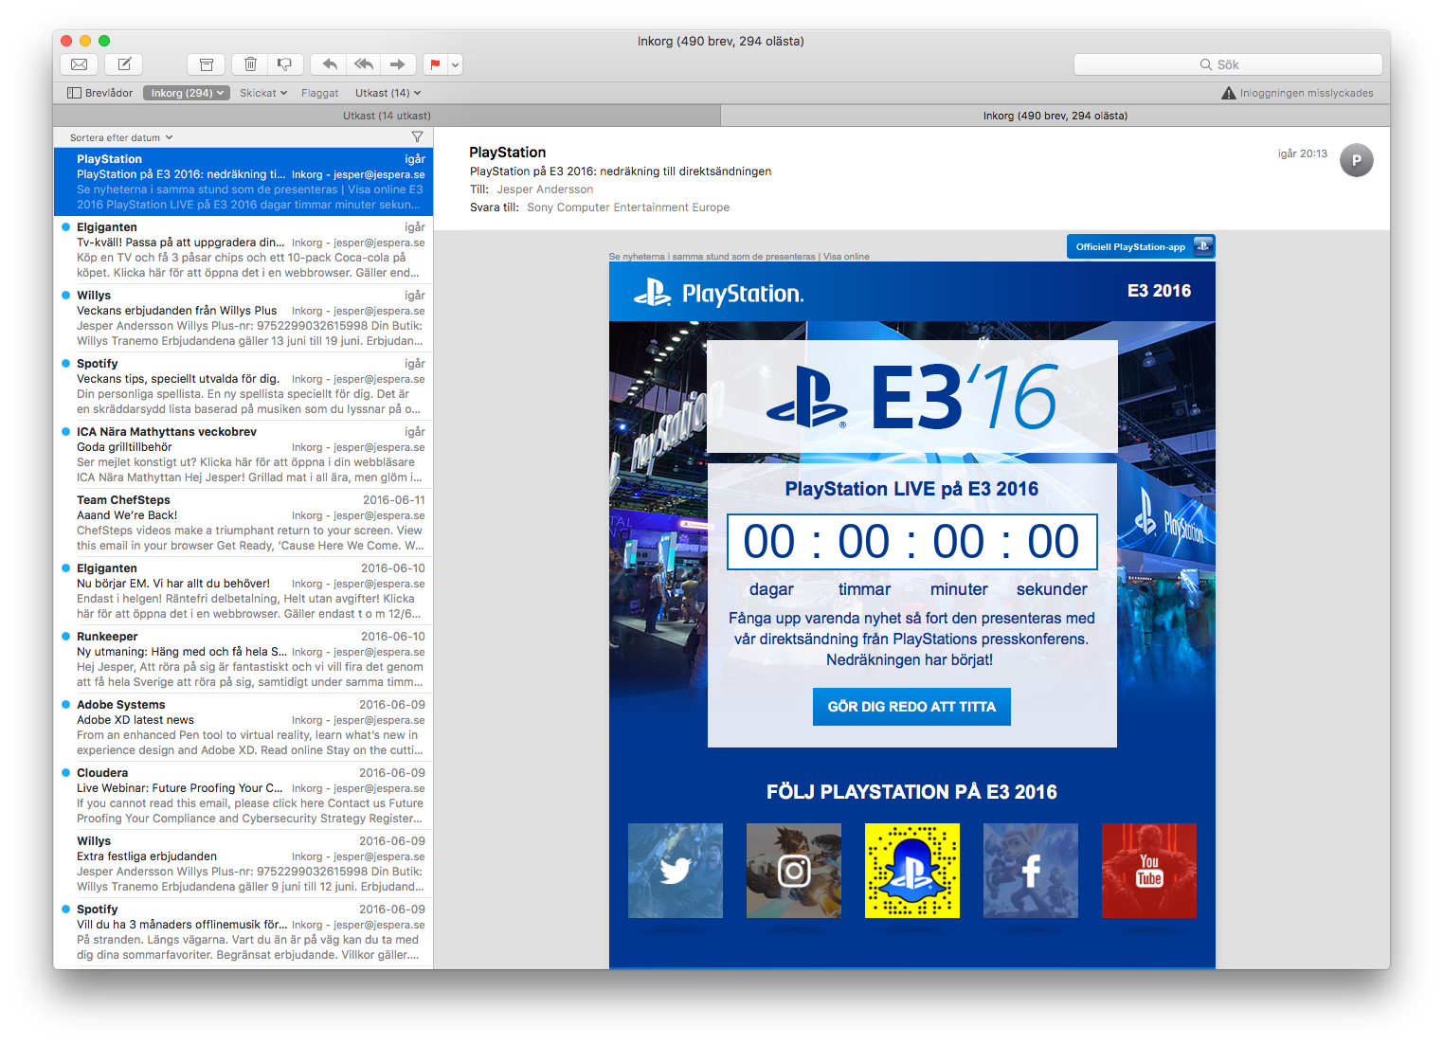Open Willys Extra festliga erbjudanden message
The image size is (1443, 1045).
pos(244,864)
